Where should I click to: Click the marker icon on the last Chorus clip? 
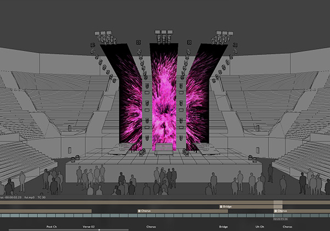(274, 211)
